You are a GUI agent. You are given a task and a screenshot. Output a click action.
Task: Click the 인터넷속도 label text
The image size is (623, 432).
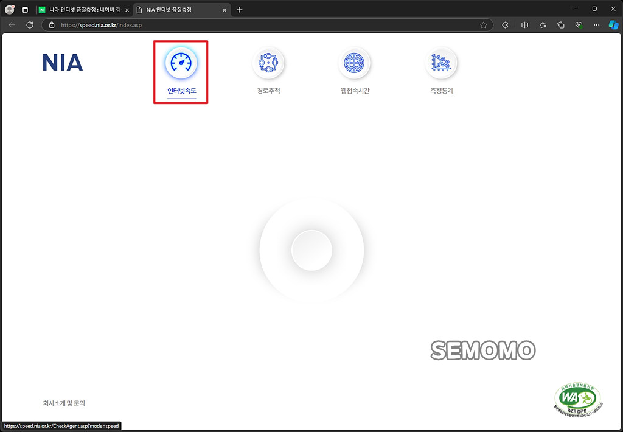click(181, 91)
